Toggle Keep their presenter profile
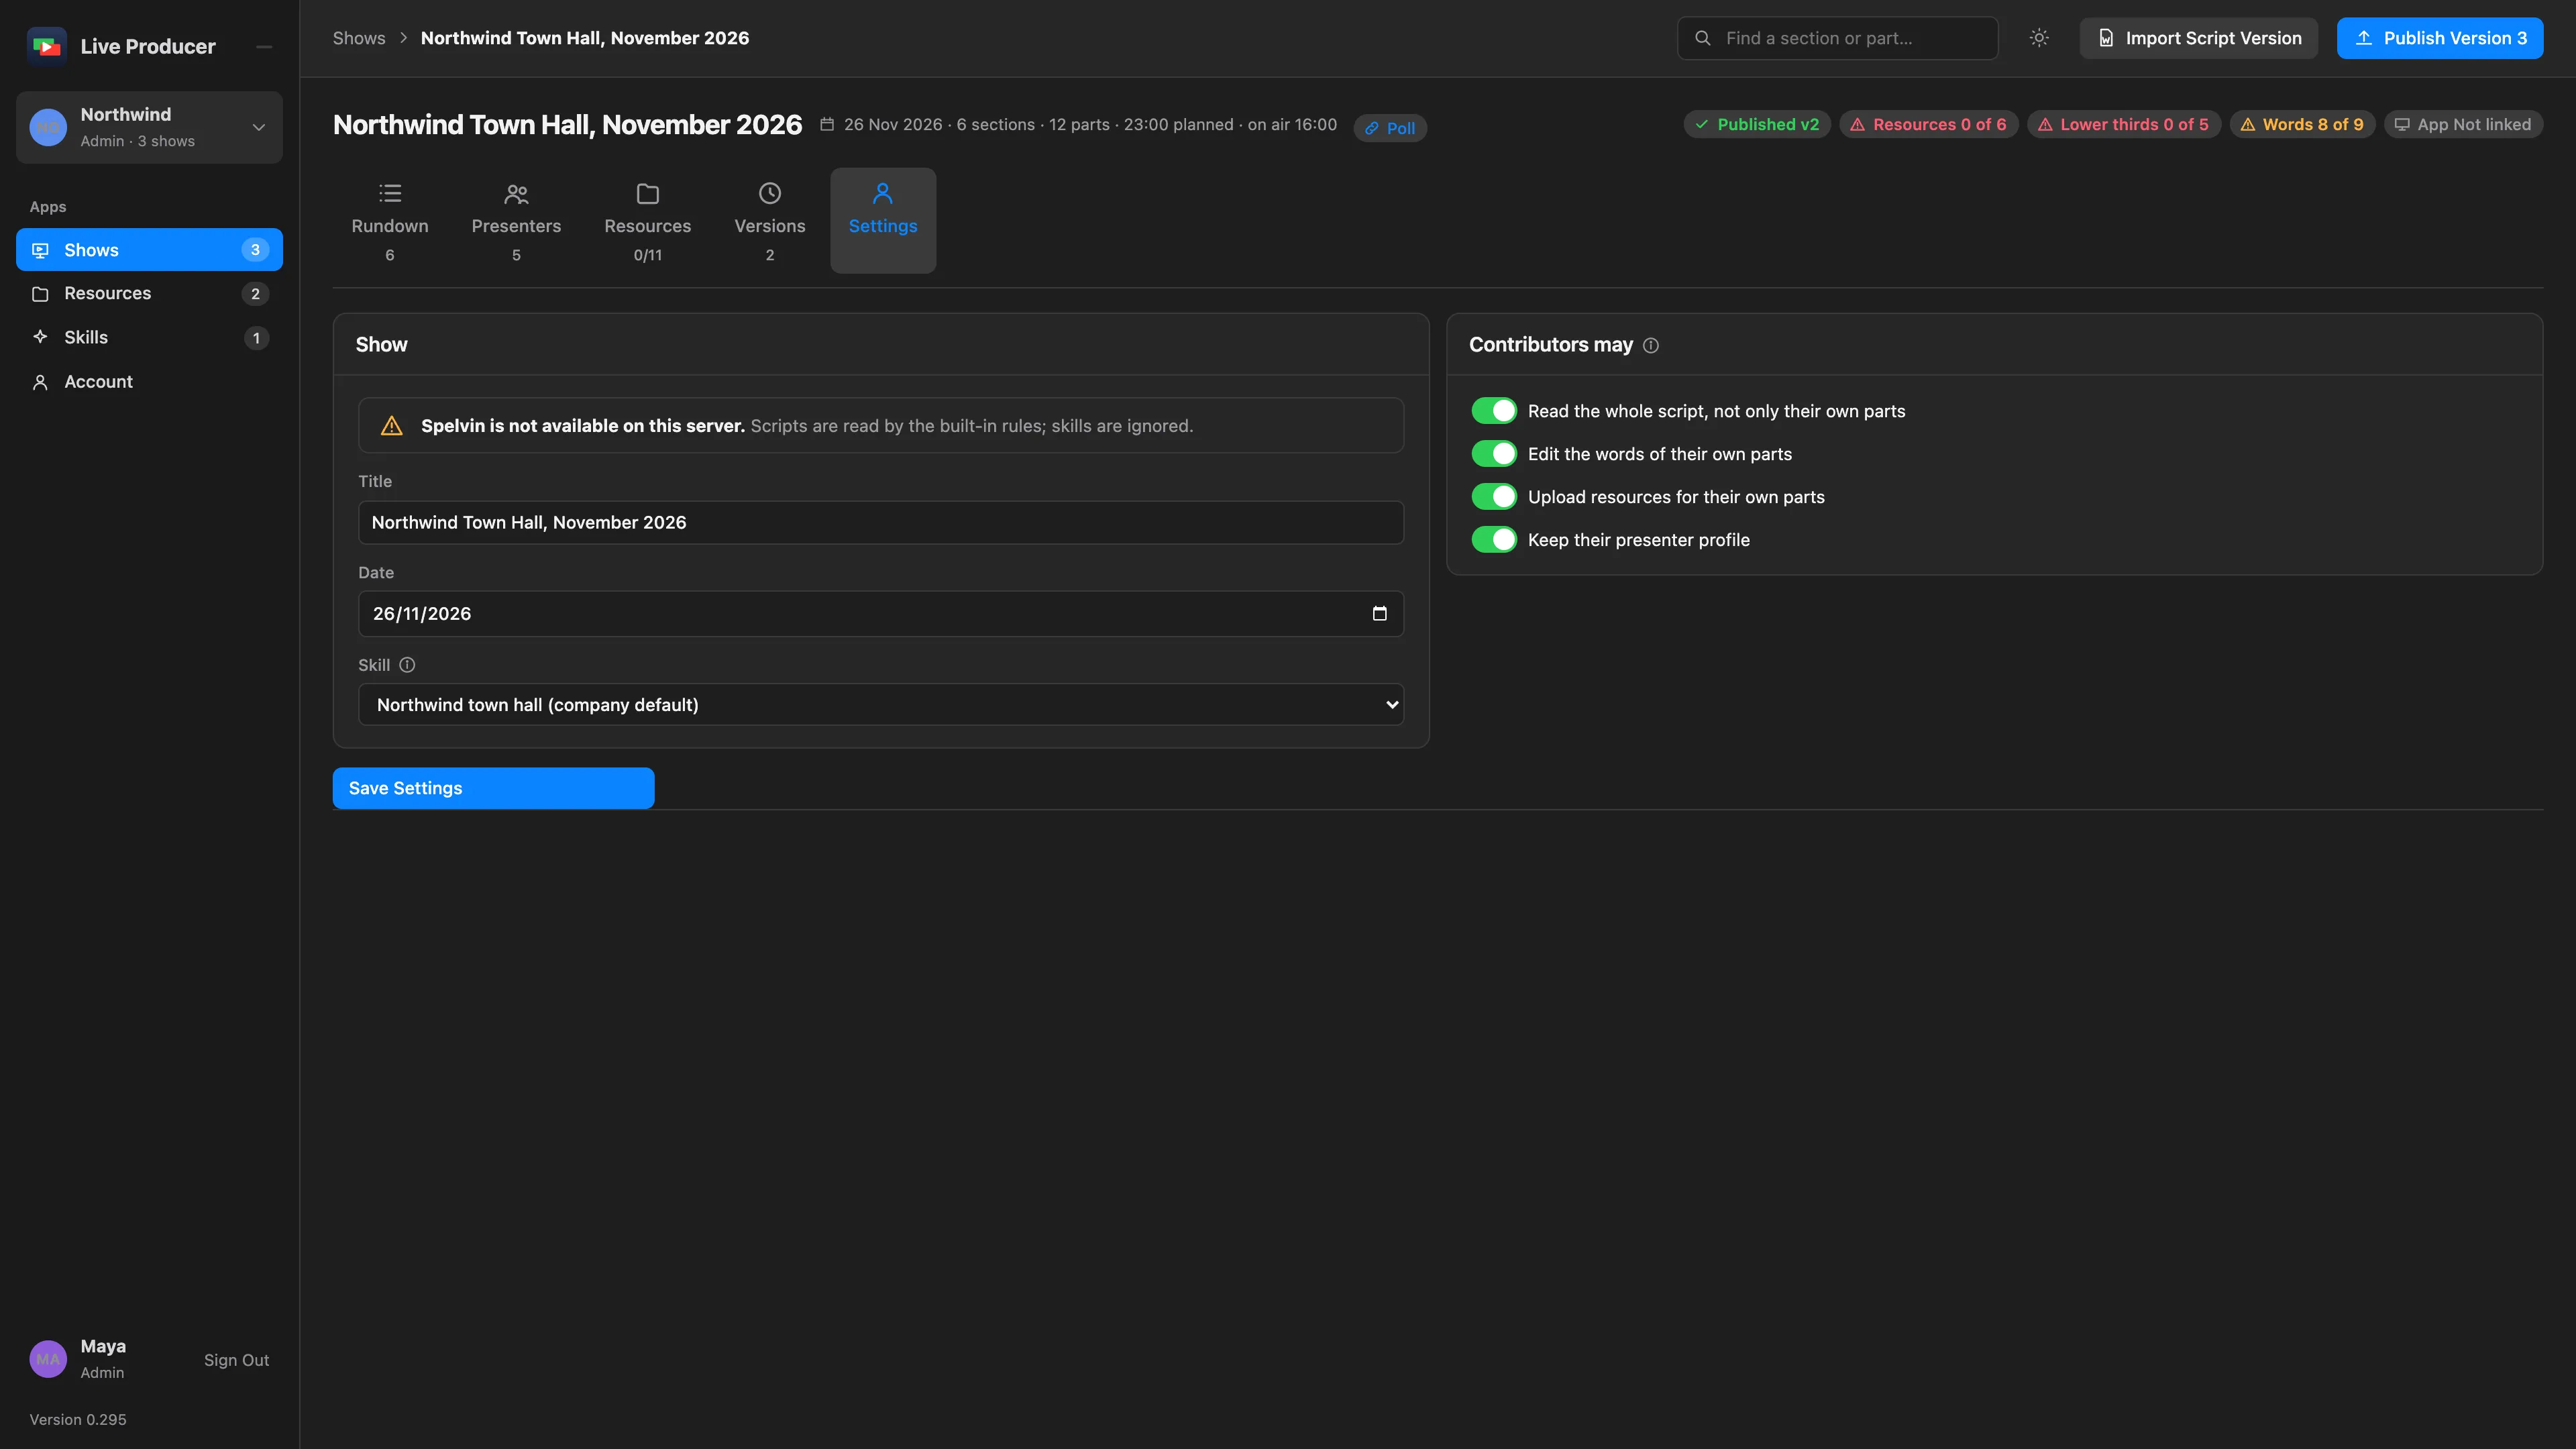The width and height of the screenshot is (2576, 1449). point(1494,540)
